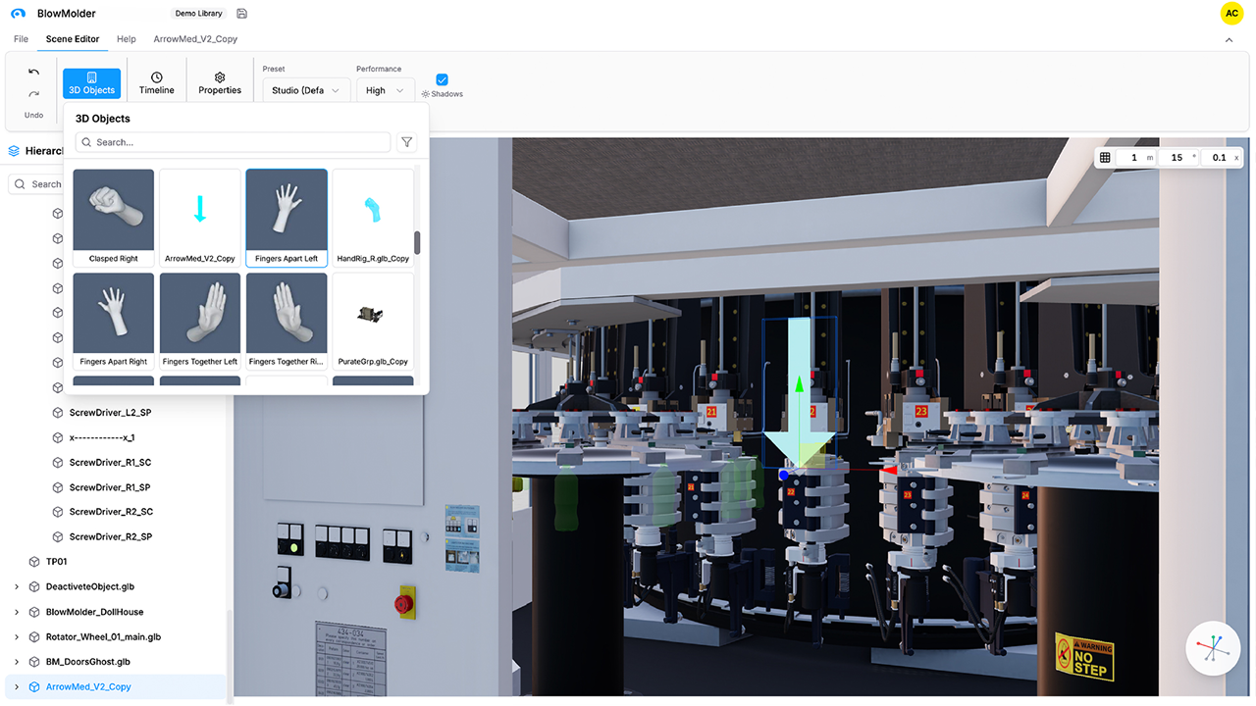Select the Fingers Apart Right thumbnail
The image size is (1256, 706).
tap(114, 321)
